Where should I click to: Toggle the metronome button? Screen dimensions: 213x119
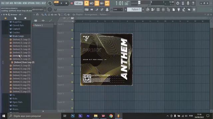coord(87,3)
